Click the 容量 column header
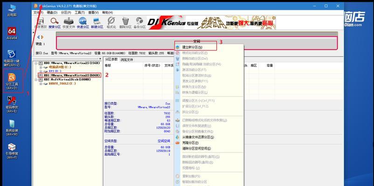 pyautogui.click(x=270, y=66)
